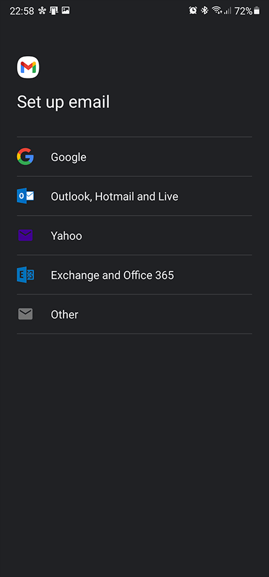The width and height of the screenshot is (269, 577).
Task: Tap the image notification icon
Action: [66, 11]
